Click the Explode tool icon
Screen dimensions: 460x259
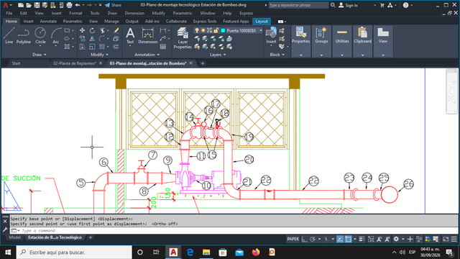(116, 38)
